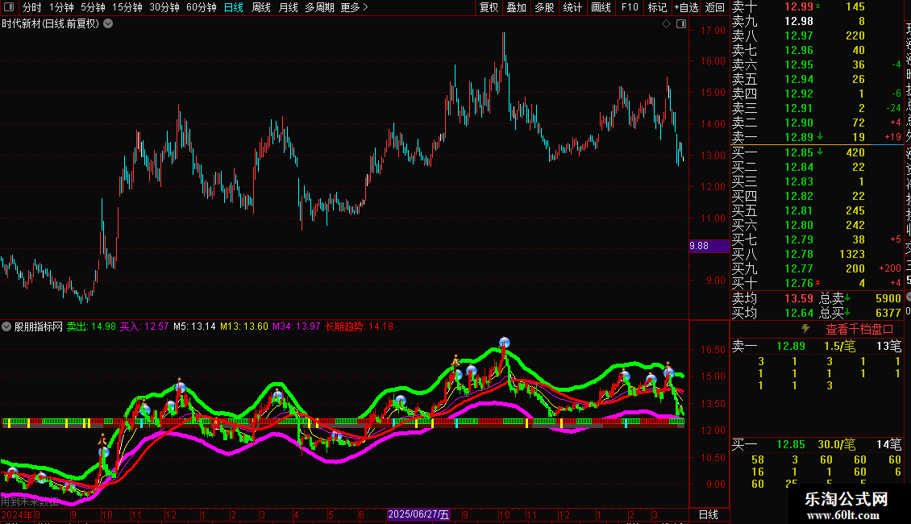Click M34: 13.97 indicator label
Viewport: 911px width, 524px height.
click(x=297, y=326)
